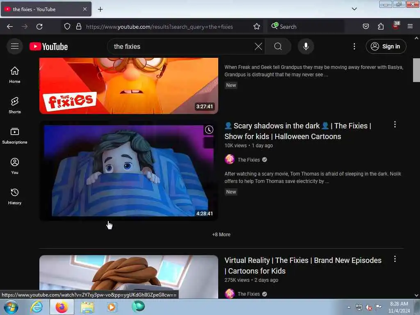The width and height of the screenshot is (420, 315).
Task: Launch Internet Explorer from the taskbar
Action: tap(37, 307)
